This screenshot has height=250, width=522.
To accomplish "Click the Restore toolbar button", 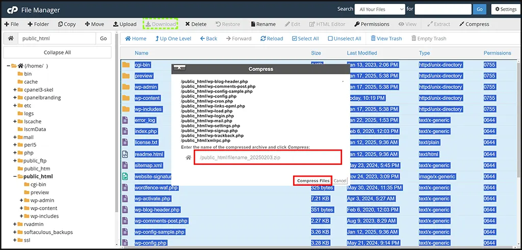I will point(228,24).
